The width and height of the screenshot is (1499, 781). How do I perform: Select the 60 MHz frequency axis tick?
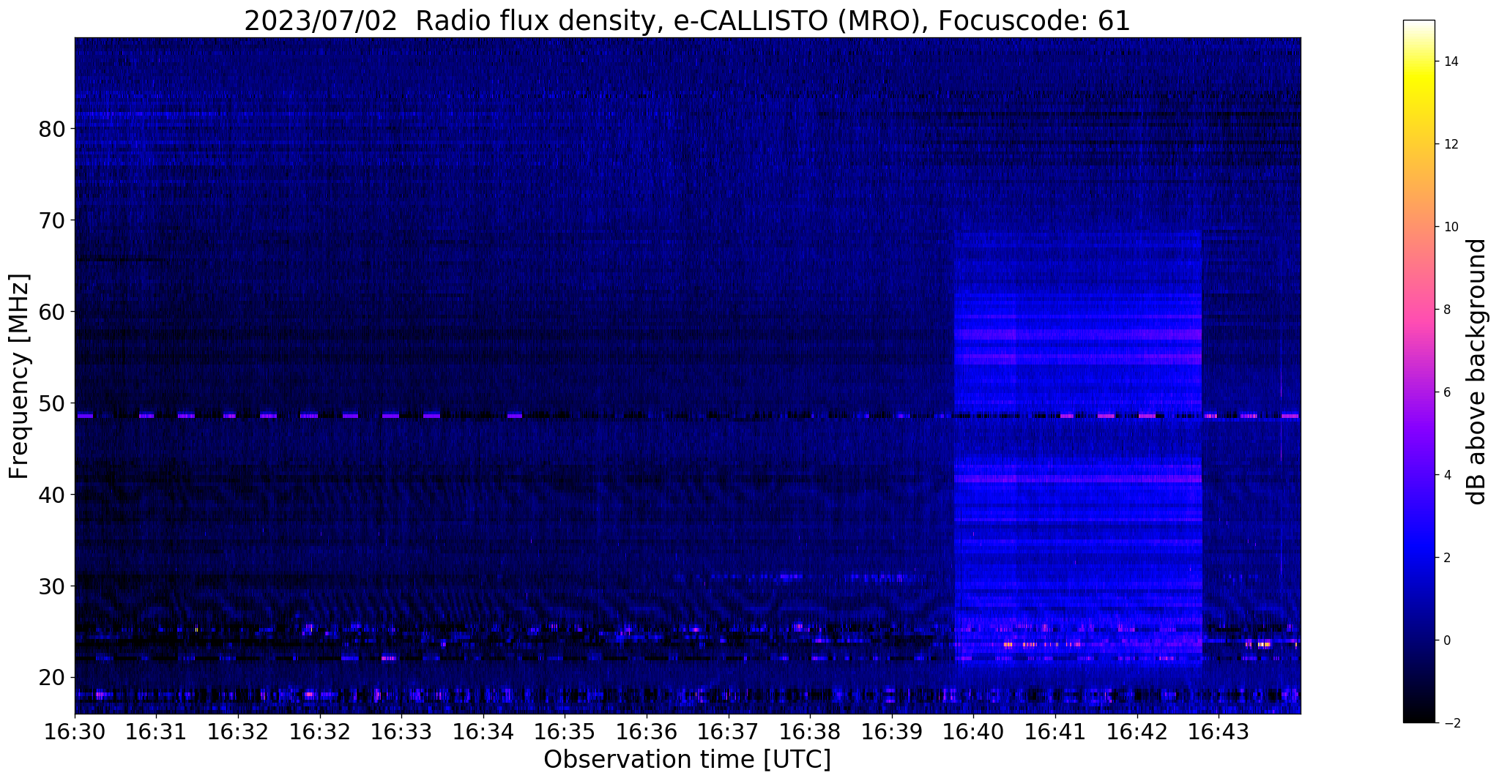(x=51, y=311)
